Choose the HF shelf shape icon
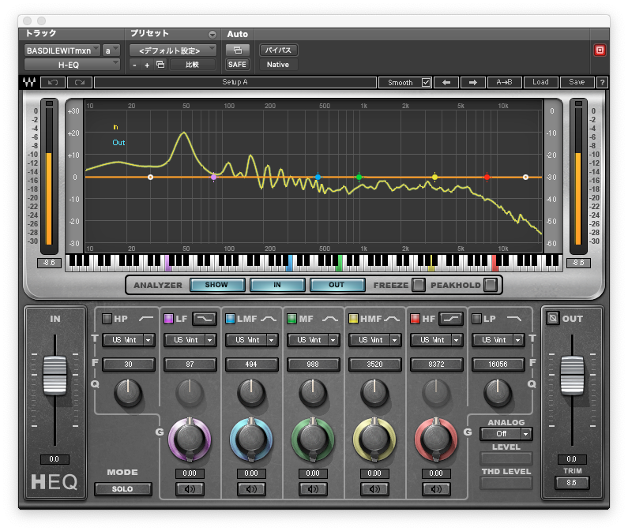Viewport: 628px width, 531px height. point(451,319)
